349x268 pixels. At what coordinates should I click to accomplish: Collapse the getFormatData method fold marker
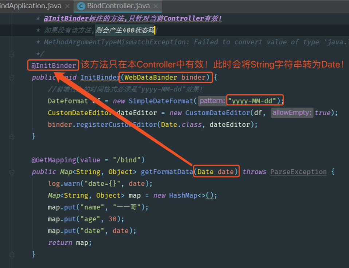click(x=13, y=172)
